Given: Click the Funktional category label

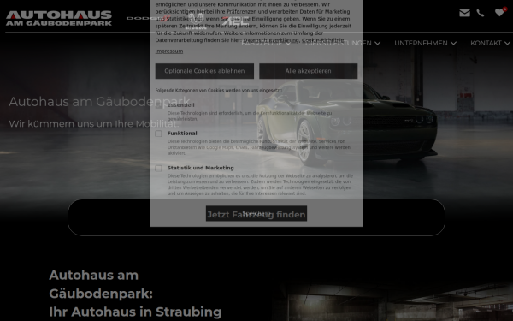Looking at the screenshot, I should [182, 134].
